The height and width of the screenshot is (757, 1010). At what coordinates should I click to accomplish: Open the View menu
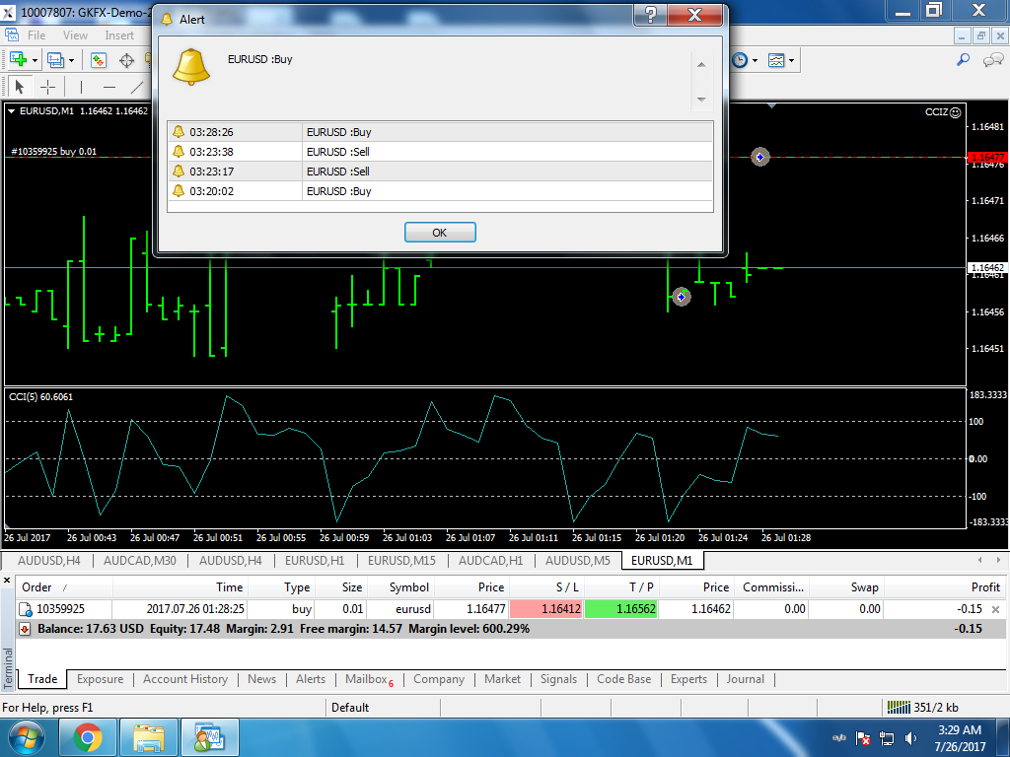[75, 35]
